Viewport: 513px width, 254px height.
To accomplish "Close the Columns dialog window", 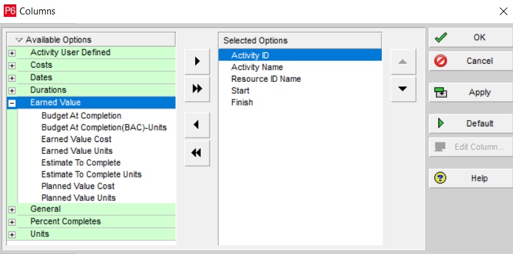I will click(x=504, y=11).
